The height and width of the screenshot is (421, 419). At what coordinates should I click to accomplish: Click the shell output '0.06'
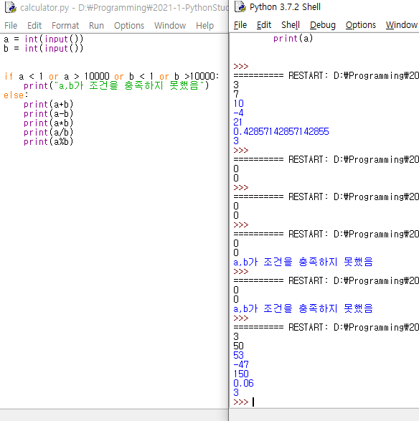[243, 383]
